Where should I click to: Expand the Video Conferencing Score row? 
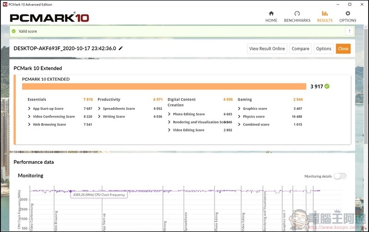point(30,117)
